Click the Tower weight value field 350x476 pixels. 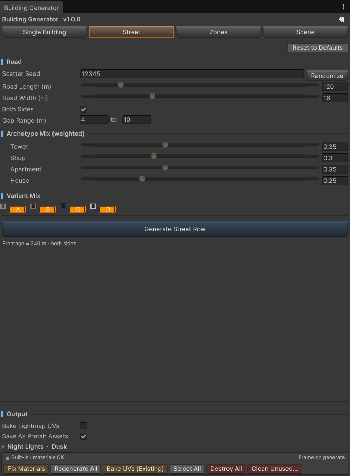point(335,147)
